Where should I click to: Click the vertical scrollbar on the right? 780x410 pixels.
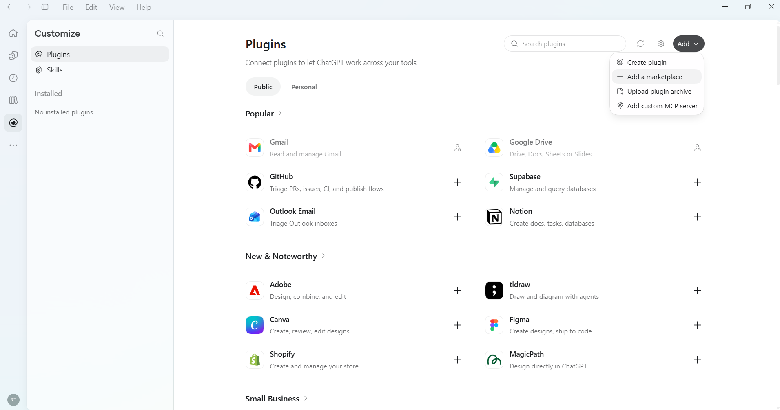778,55
